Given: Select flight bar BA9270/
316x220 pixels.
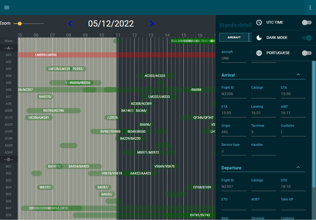Looking at the screenshot, I should tap(46, 97).
